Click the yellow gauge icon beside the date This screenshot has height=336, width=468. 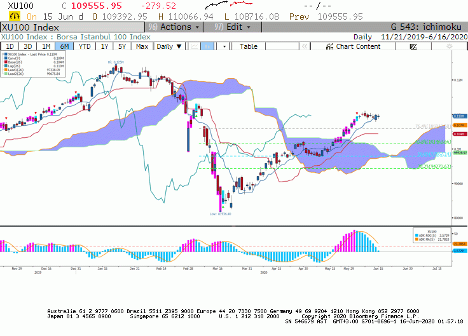(x=15, y=16)
